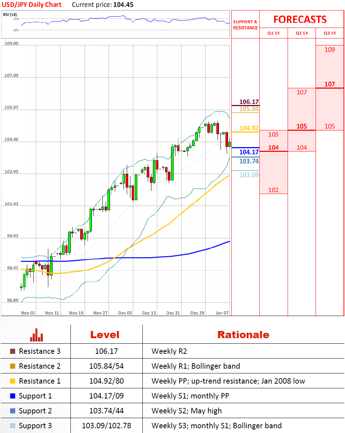Click the FORECASTS heading

point(300,19)
